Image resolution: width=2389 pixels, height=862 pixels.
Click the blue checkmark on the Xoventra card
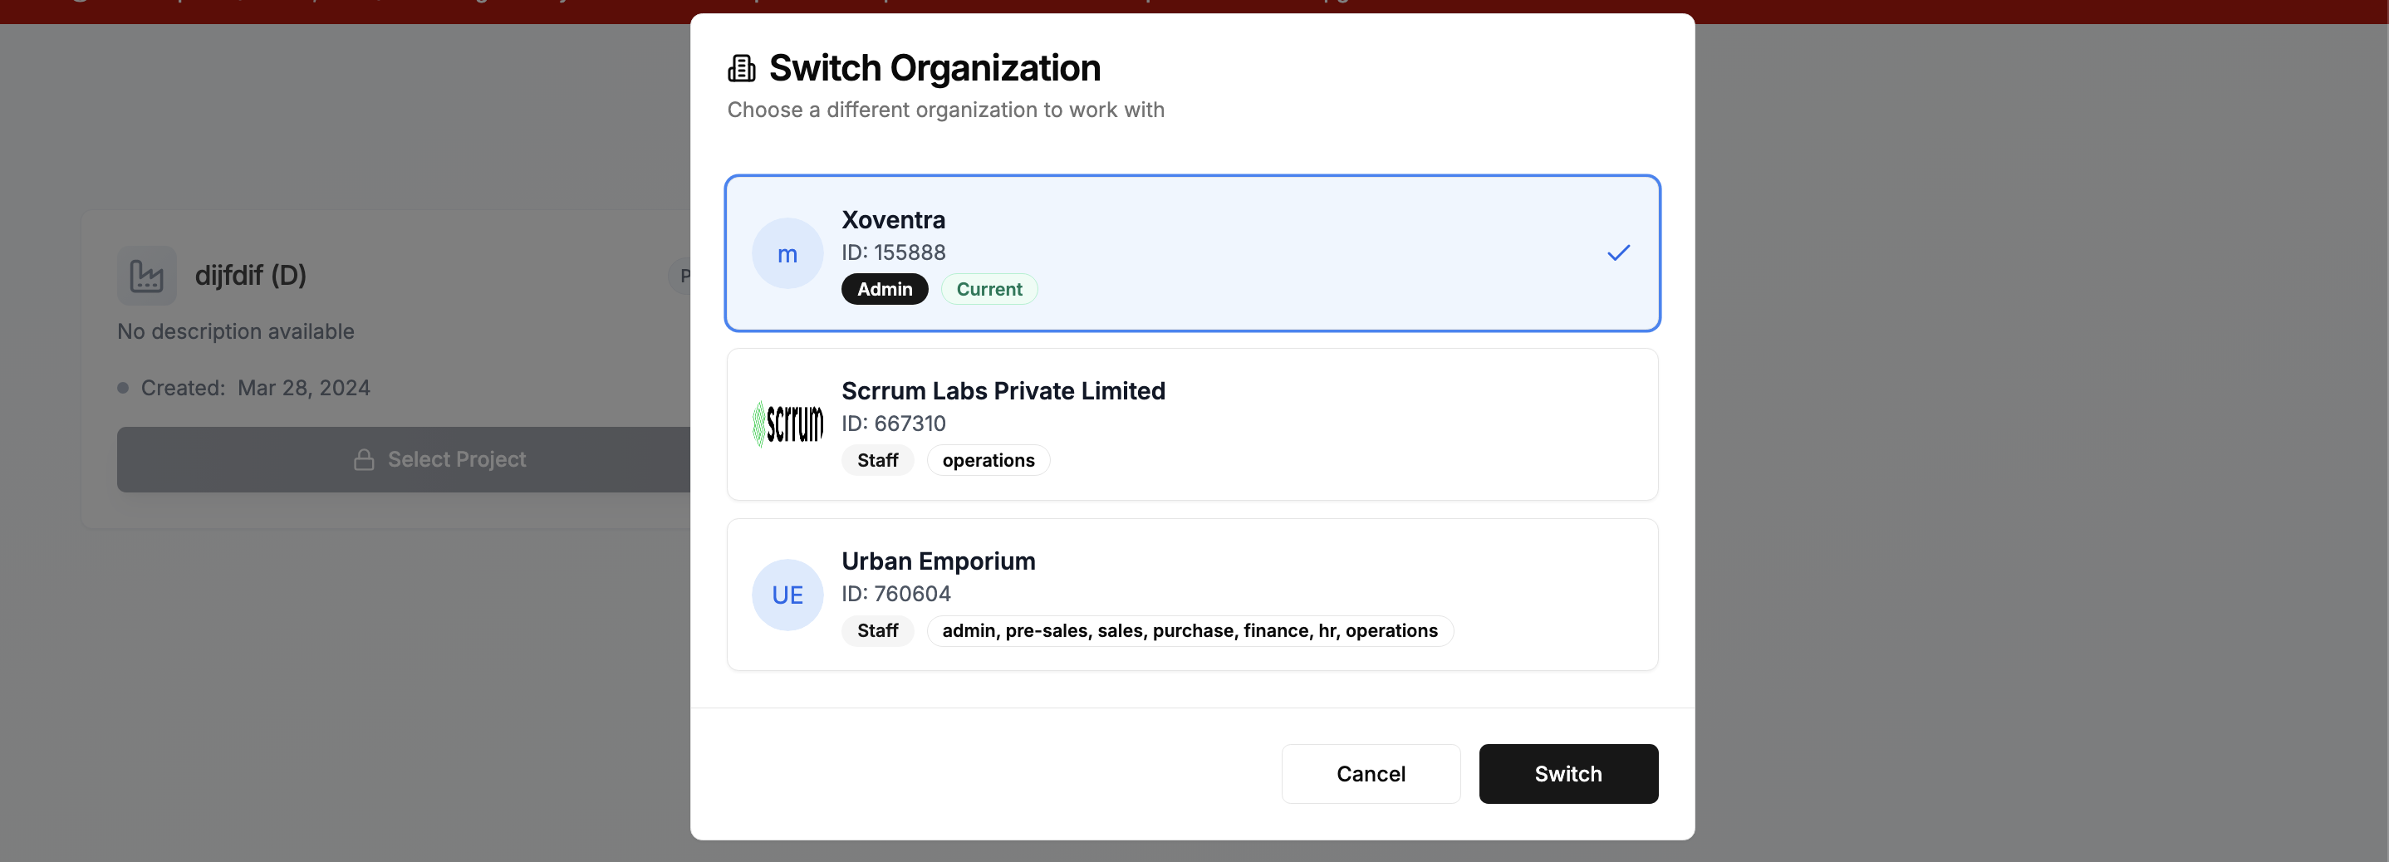point(1617,252)
